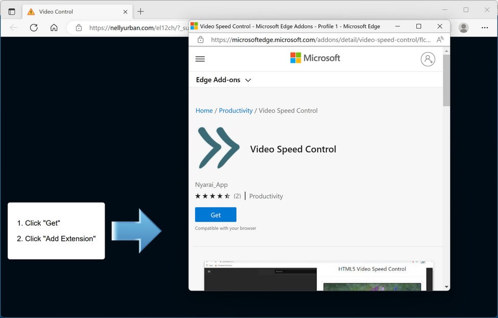Viewport: 498px width, 318px height.
Task: Click the lock icon in the Edge Addons popup
Action: 200,40
